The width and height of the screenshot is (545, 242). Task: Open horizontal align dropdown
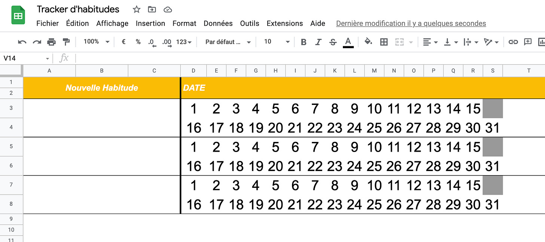430,42
